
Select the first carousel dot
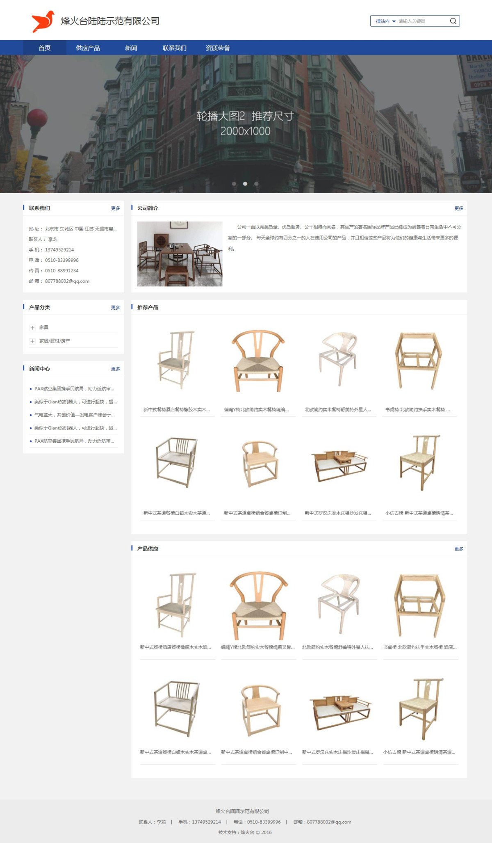pyautogui.click(x=234, y=184)
